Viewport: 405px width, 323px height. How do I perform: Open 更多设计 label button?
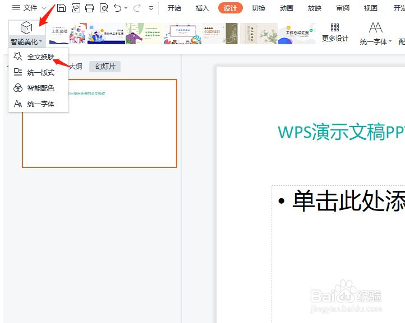point(335,39)
